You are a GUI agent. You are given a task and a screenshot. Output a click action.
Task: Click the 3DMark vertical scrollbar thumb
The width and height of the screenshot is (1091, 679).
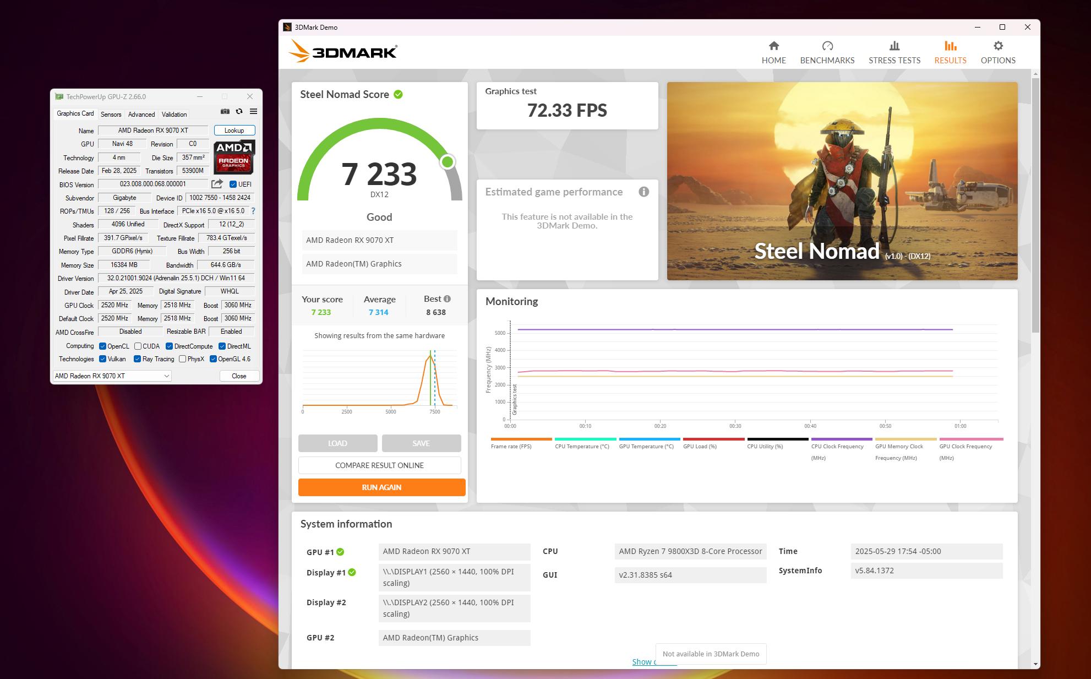coord(1035,205)
